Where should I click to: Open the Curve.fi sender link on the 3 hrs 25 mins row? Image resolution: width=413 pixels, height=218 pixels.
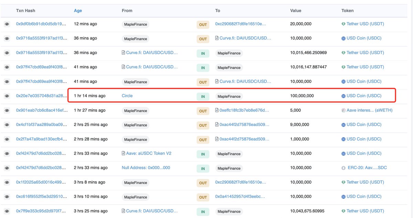[x=152, y=211]
